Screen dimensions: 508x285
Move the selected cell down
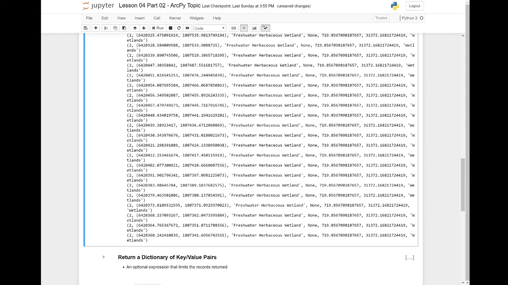tap(144, 28)
